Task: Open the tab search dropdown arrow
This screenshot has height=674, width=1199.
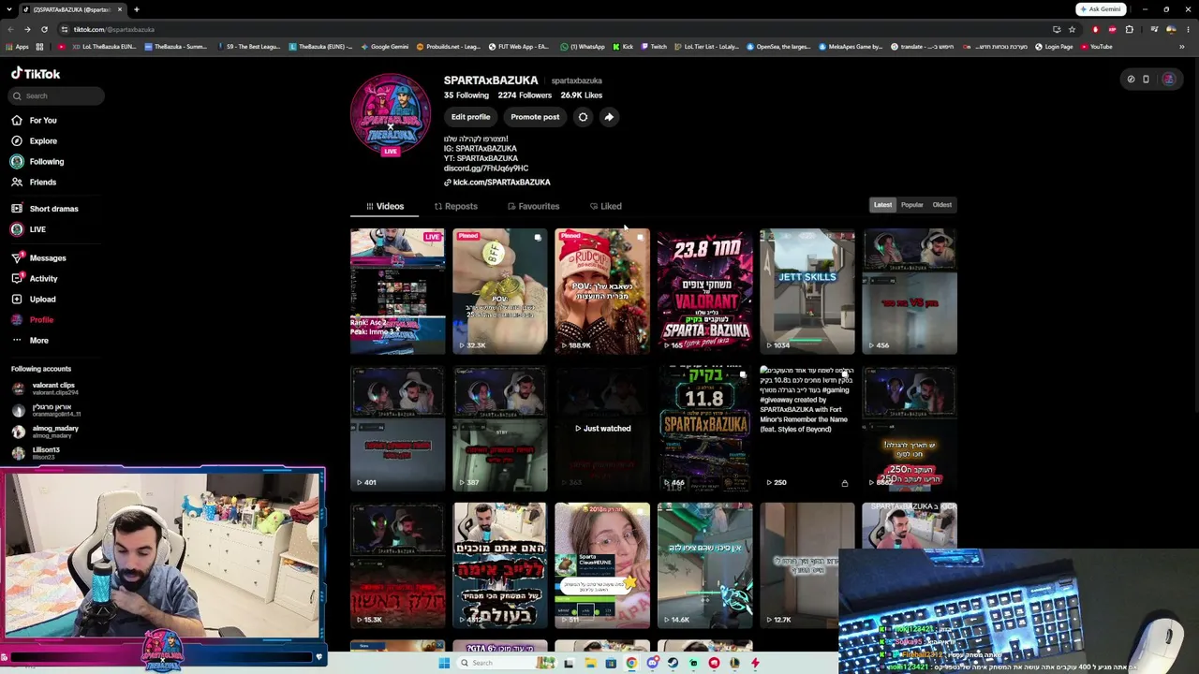Action: (11, 9)
